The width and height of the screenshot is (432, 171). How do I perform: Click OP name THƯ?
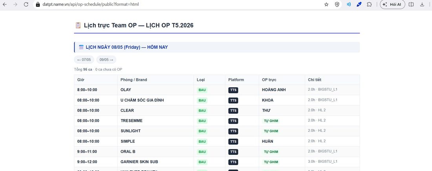[x=266, y=110]
